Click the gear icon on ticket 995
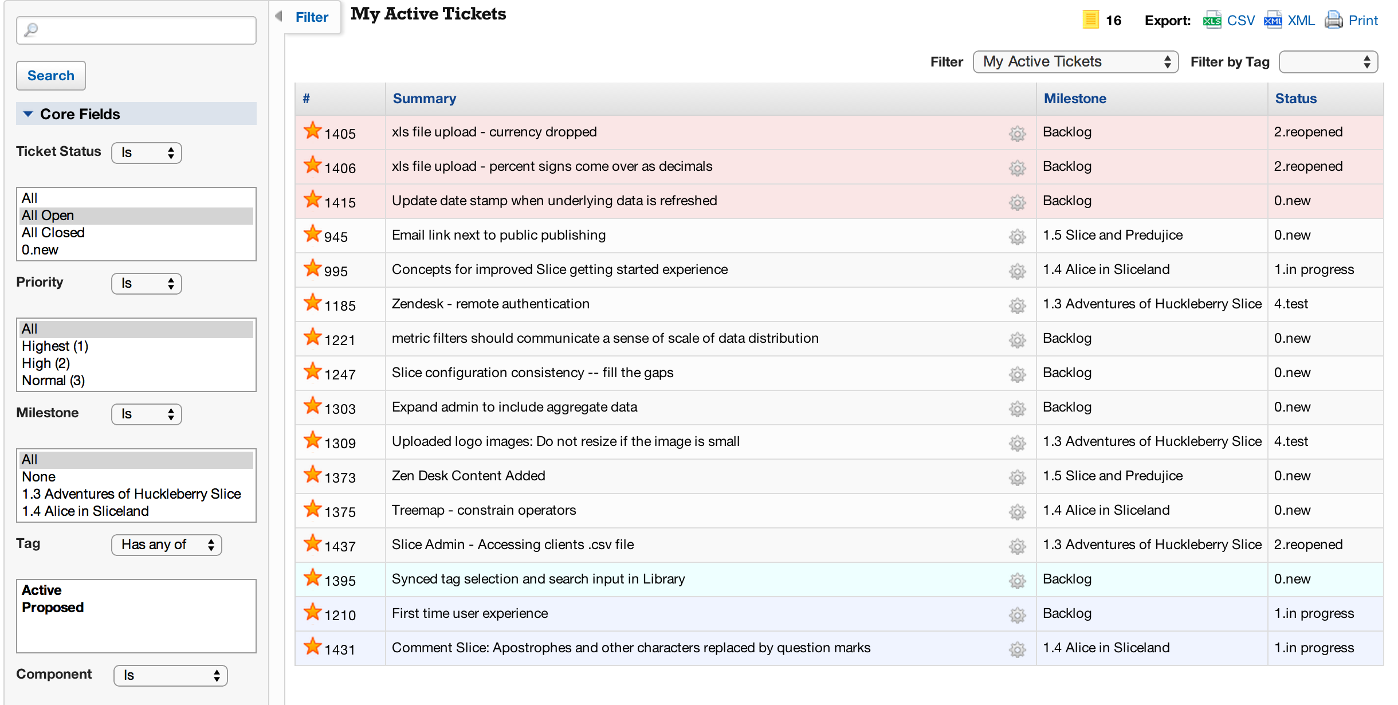 (x=1017, y=271)
